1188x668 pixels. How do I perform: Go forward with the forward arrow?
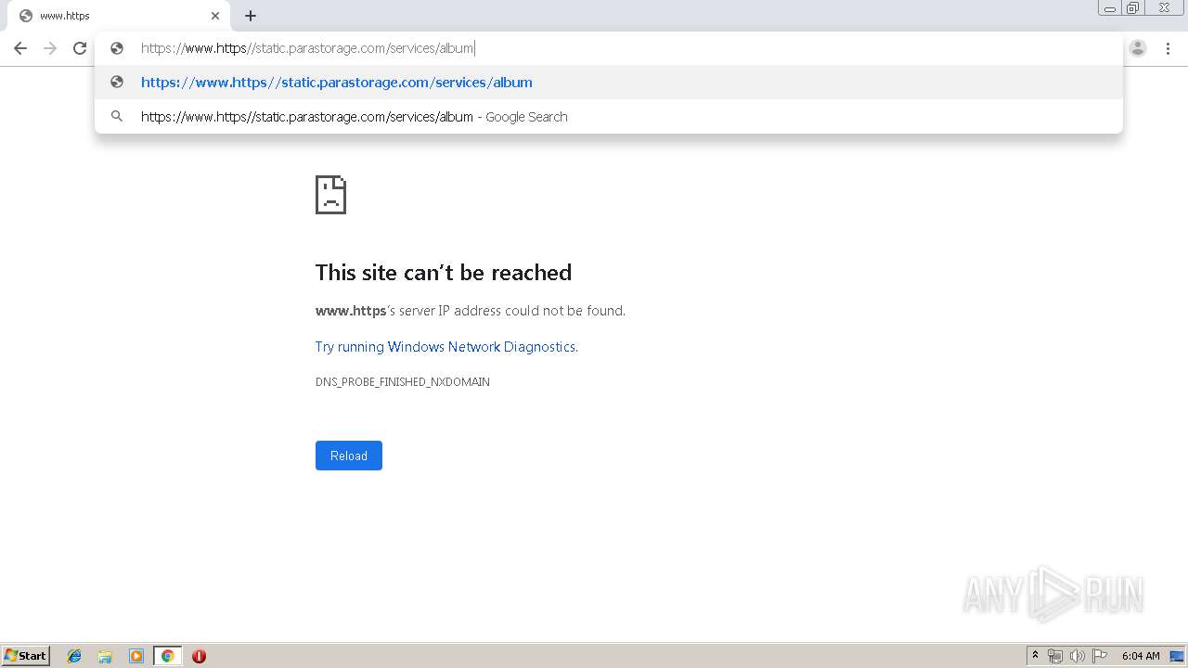[x=50, y=48]
